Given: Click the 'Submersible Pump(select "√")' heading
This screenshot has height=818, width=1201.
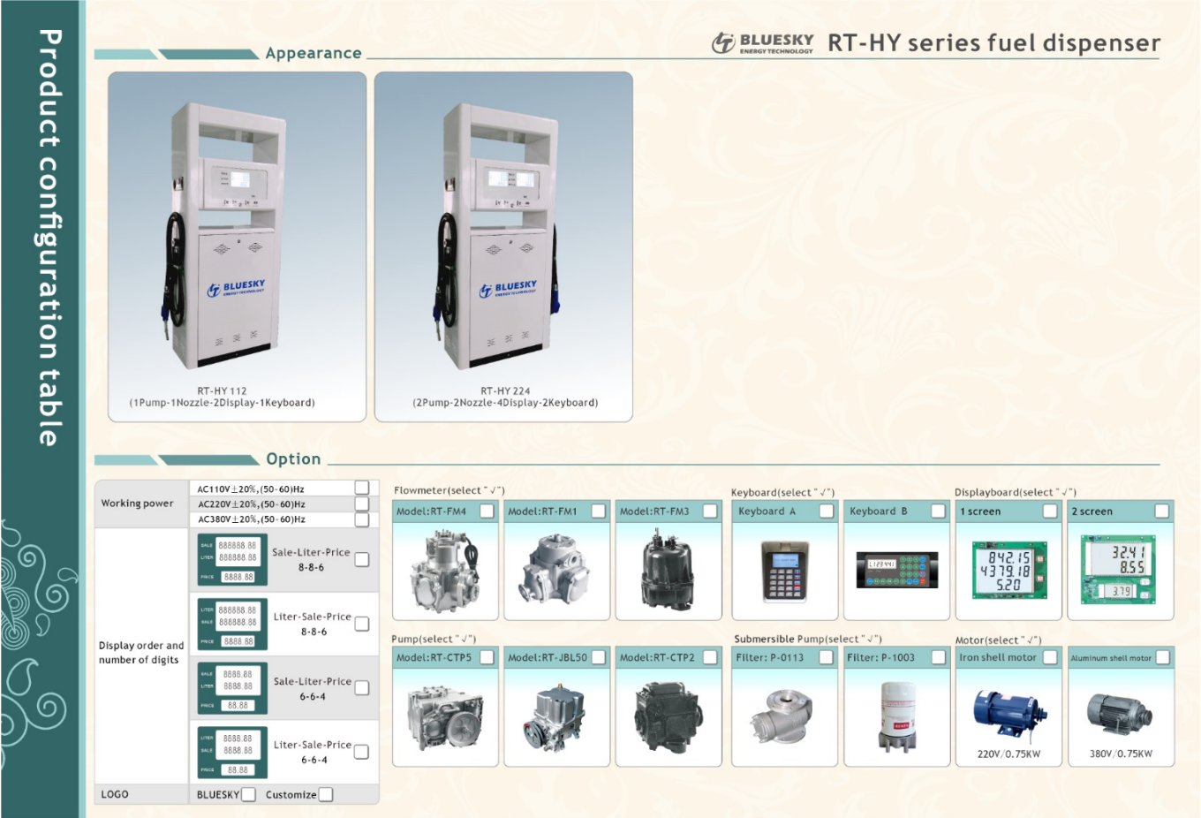Looking at the screenshot, I should [x=807, y=639].
